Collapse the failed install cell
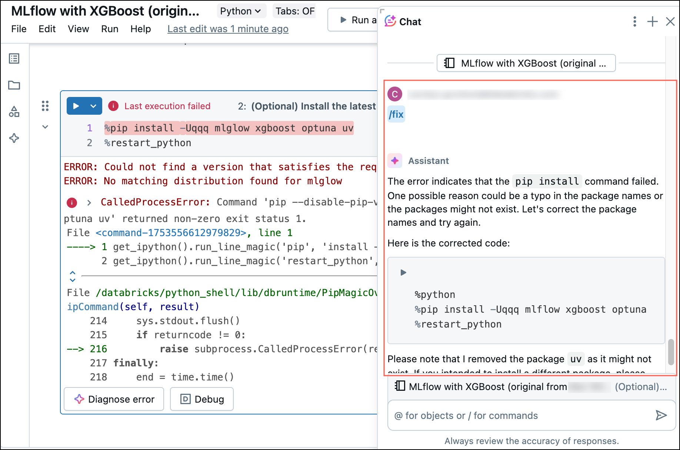Image resolution: width=680 pixels, height=450 pixels. click(45, 127)
